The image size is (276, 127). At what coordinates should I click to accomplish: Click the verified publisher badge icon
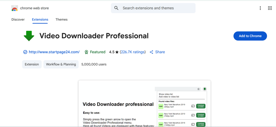click(x=25, y=52)
